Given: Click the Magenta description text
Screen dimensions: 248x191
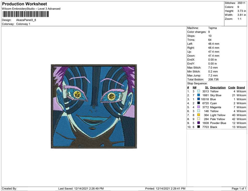Looking at the screenshot, I should point(215,107).
